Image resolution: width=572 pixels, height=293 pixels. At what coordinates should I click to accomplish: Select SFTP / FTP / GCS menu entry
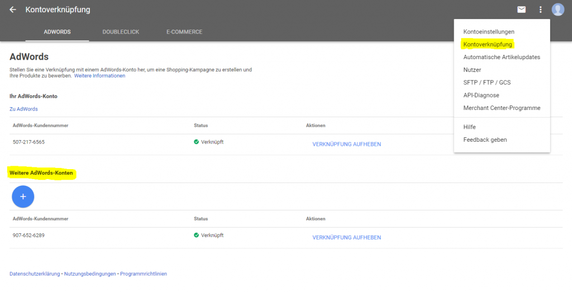487,83
